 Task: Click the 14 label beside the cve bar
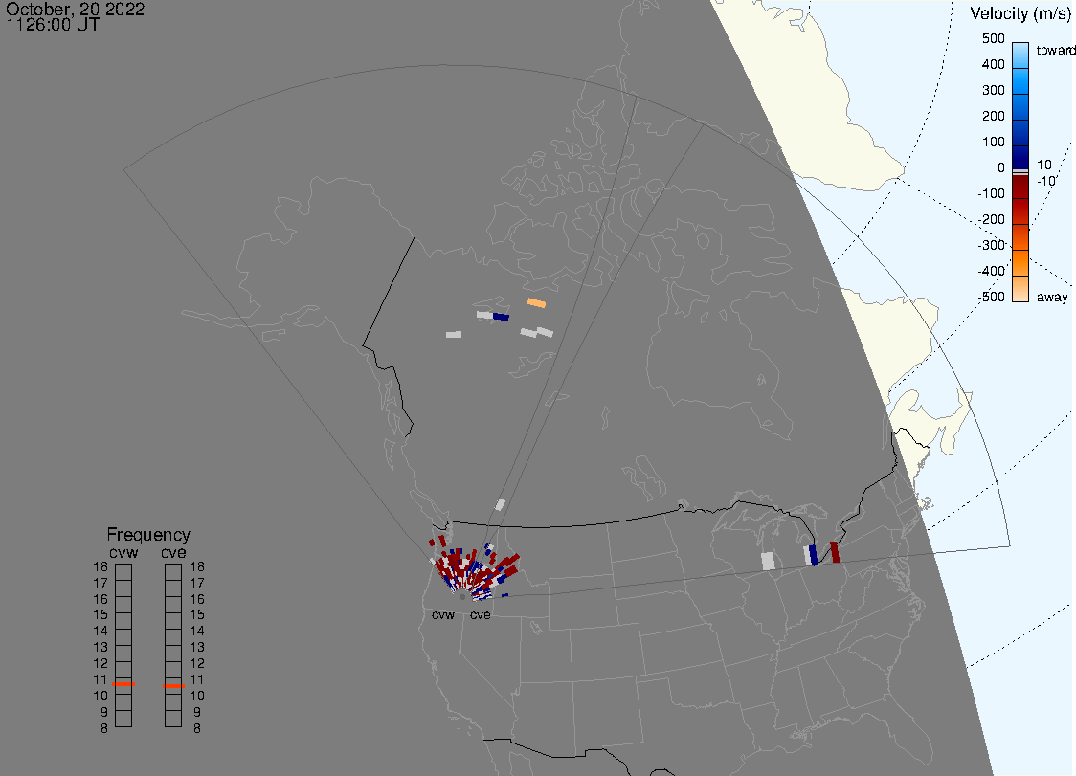[197, 632]
